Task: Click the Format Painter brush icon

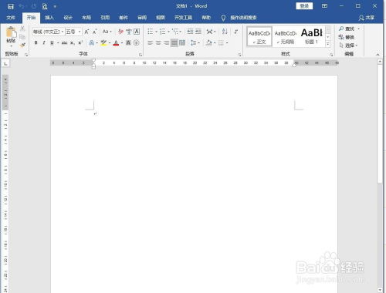Action: pyautogui.click(x=22, y=45)
